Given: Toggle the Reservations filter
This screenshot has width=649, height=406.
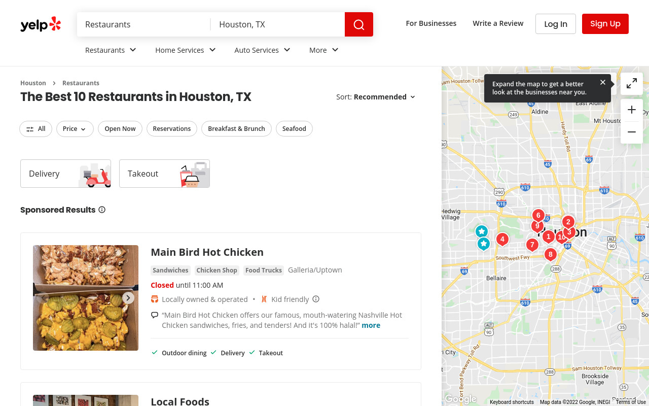Looking at the screenshot, I should coord(172,129).
